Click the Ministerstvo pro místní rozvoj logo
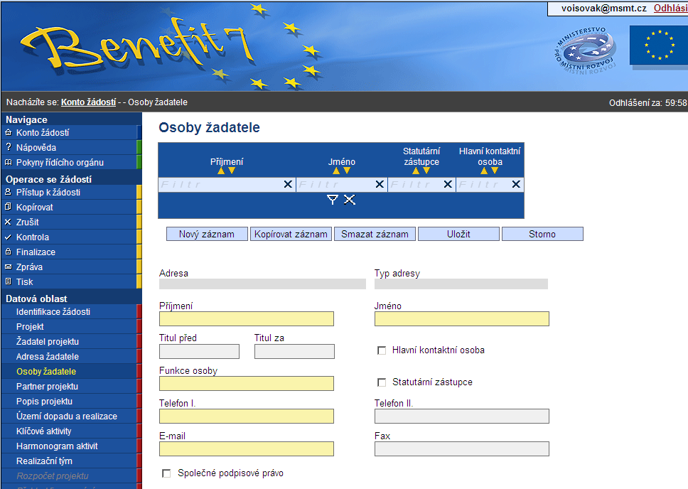The width and height of the screenshot is (688, 489). 586,51
